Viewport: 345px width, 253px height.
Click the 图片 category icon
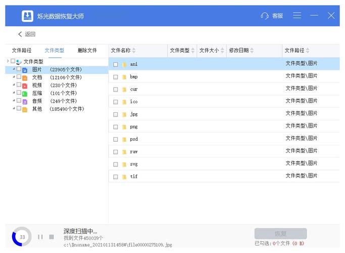(25, 70)
